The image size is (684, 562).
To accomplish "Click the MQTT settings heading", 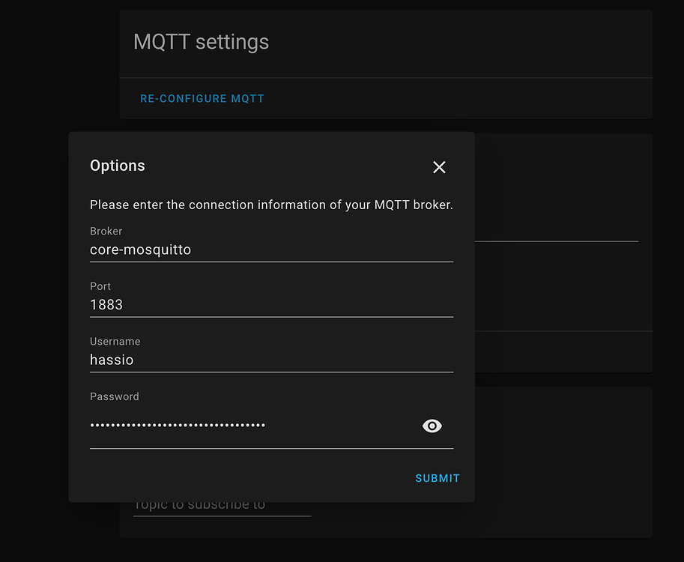I will (x=201, y=42).
